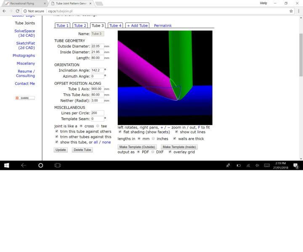Toggle overlay grid checkbox
The width and height of the screenshot is (303, 252).
(170, 152)
